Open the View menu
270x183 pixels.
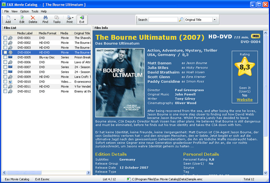[x=15, y=11]
